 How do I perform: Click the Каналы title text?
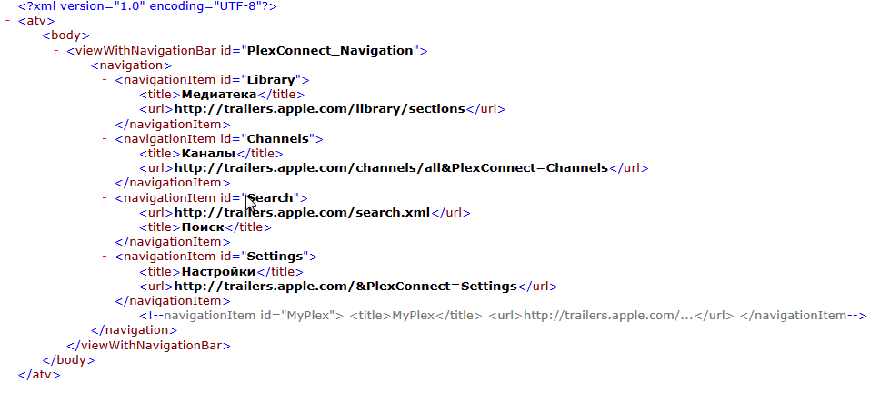(208, 154)
